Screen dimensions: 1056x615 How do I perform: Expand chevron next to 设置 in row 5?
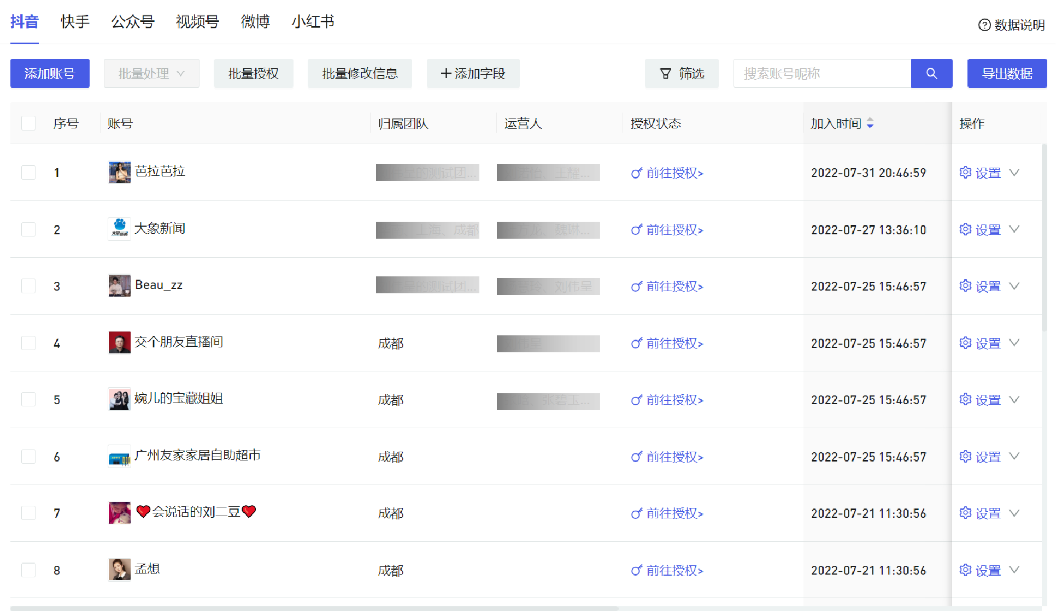pos(1014,400)
